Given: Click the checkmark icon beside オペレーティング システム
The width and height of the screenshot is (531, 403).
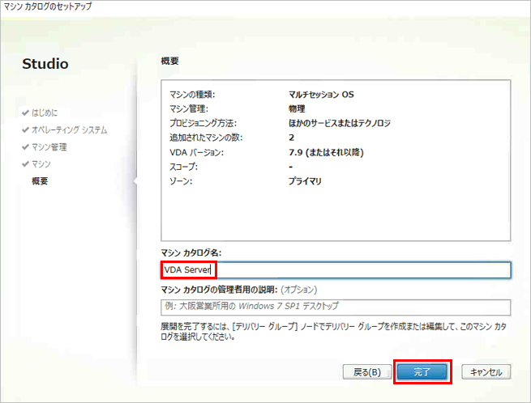Looking at the screenshot, I should tap(25, 129).
